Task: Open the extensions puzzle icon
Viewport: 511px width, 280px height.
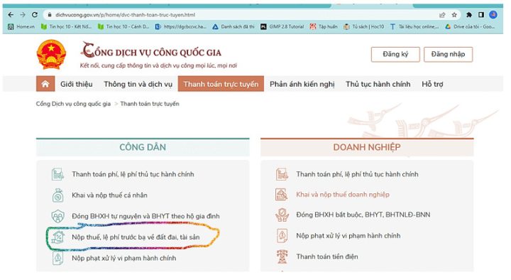Action: pyautogui.click(x=469, y=15)
